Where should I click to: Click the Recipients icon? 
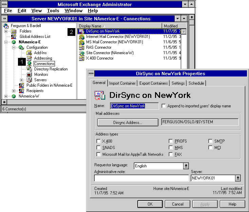point(21,91)
